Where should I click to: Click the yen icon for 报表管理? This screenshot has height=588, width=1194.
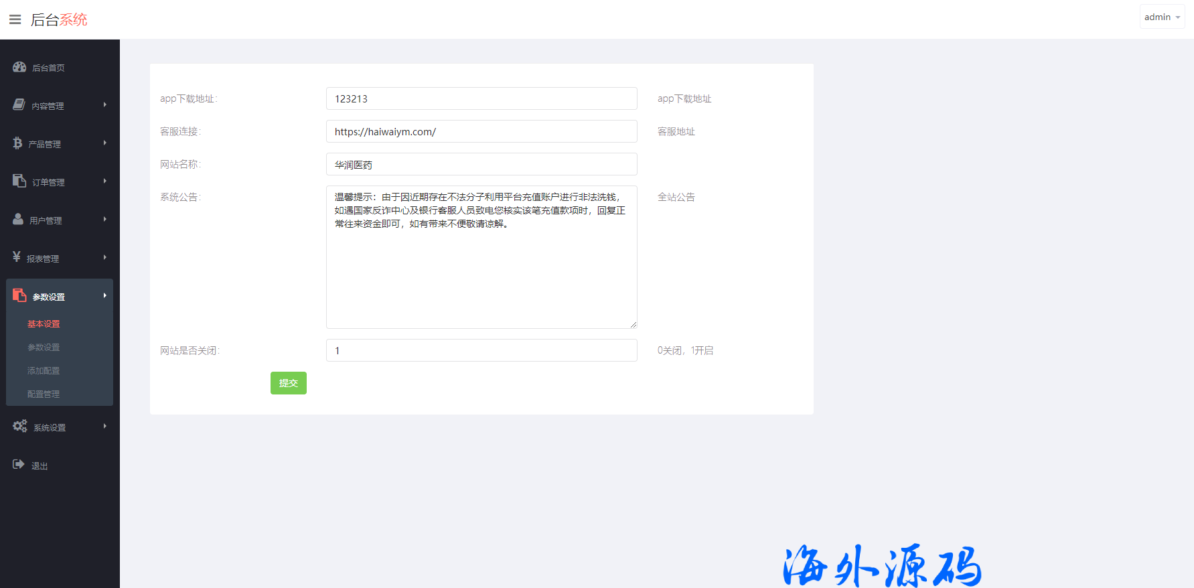[17, 257]
